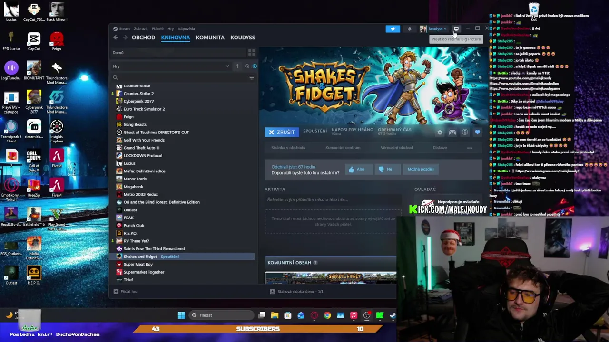Cancel launch with the Zrušit button
Image resolution: width=609 pixels, height=342 pixels.
click(x=282, y=132)
